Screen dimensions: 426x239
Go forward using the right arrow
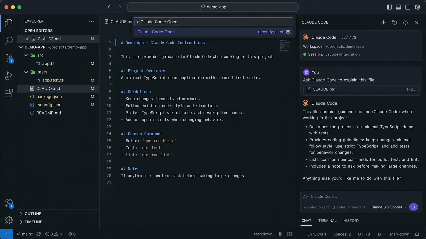(119, 7)
